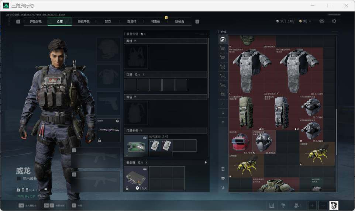355x211 pixels.
Task: Open the settings gear icon
Action: pos(334,21)
